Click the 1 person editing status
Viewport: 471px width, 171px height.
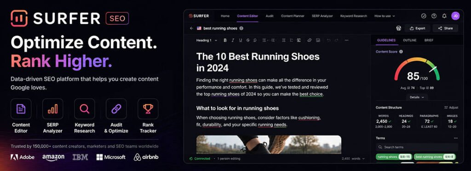tap(229, 159)
